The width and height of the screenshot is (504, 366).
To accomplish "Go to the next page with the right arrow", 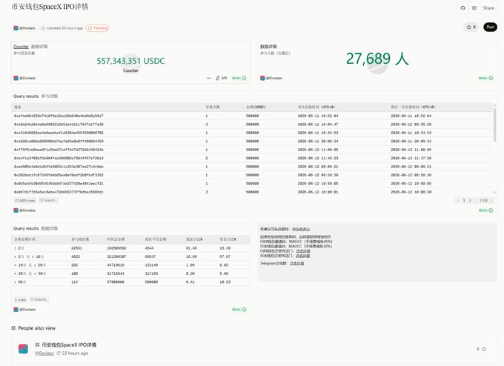I will point(491,201).
